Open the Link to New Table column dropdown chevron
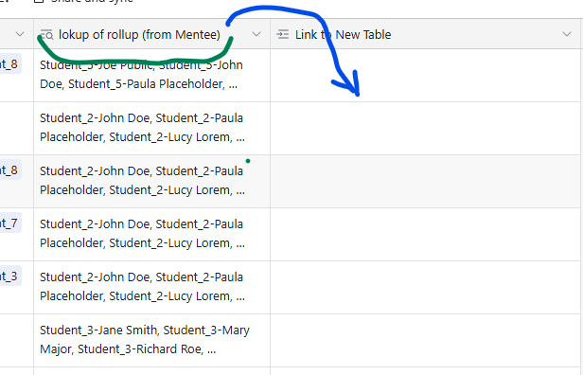This screenshot has height=375, width=583. (x=567, y=34)
